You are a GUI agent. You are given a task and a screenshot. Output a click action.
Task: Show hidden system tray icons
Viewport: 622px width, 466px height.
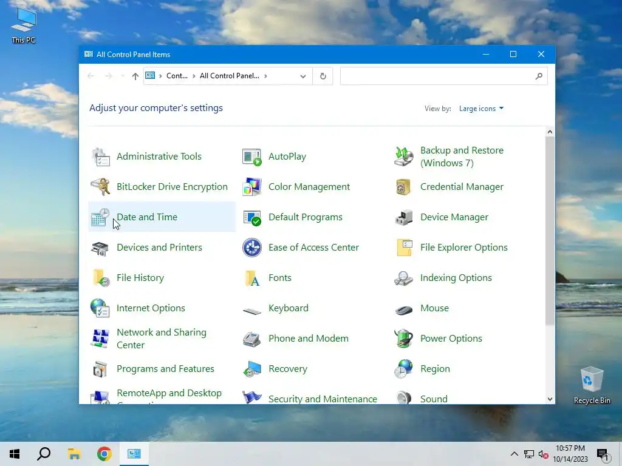pyautogui.click(x=514, y=454)
